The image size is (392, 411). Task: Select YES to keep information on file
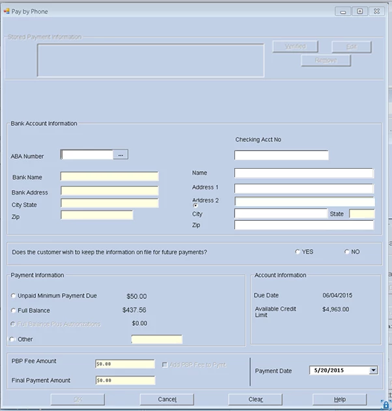coord(297,251)
